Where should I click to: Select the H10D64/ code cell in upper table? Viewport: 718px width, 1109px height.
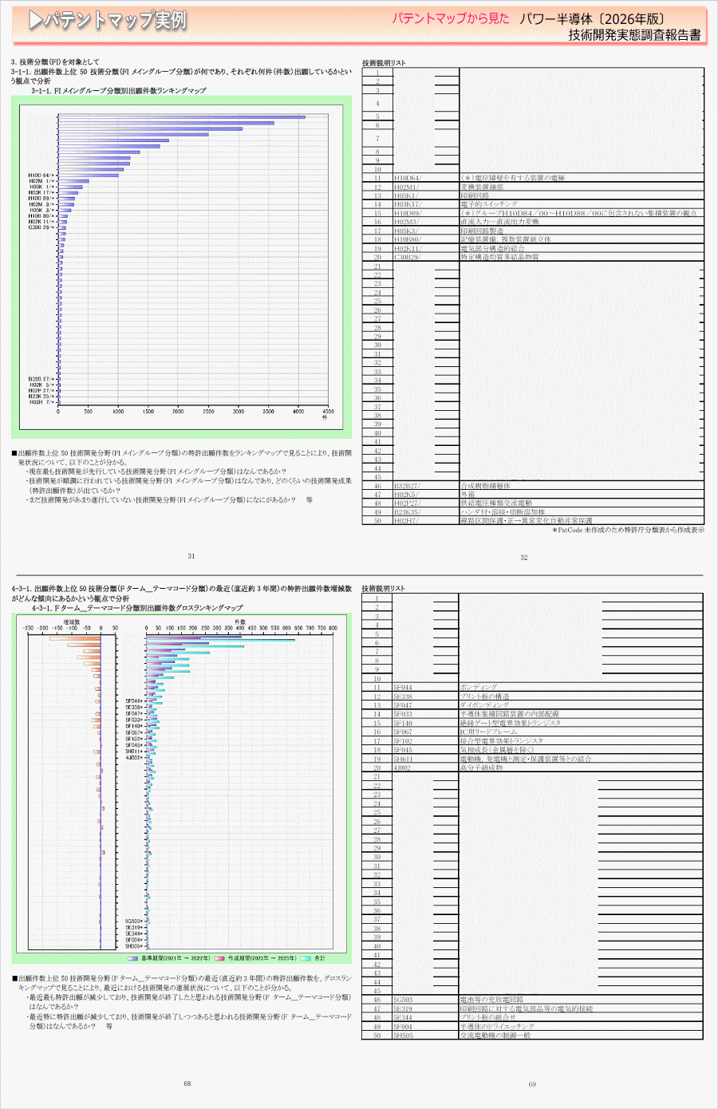pyautogui.click(x=408, y=178)
